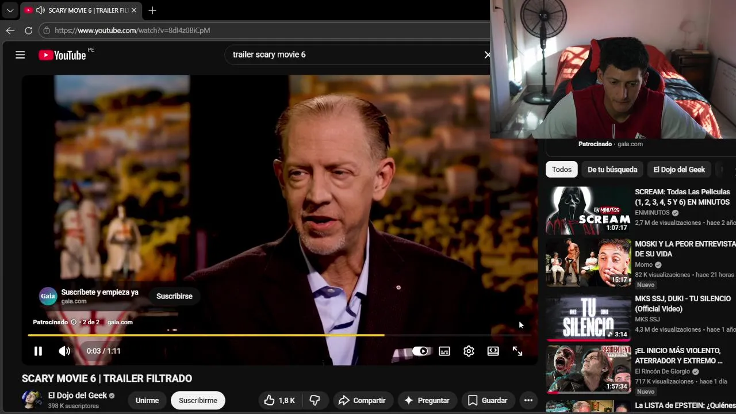
Task: Open Resident Evil video thumbnail 1:57:34
Action: (x=588, y=369)
